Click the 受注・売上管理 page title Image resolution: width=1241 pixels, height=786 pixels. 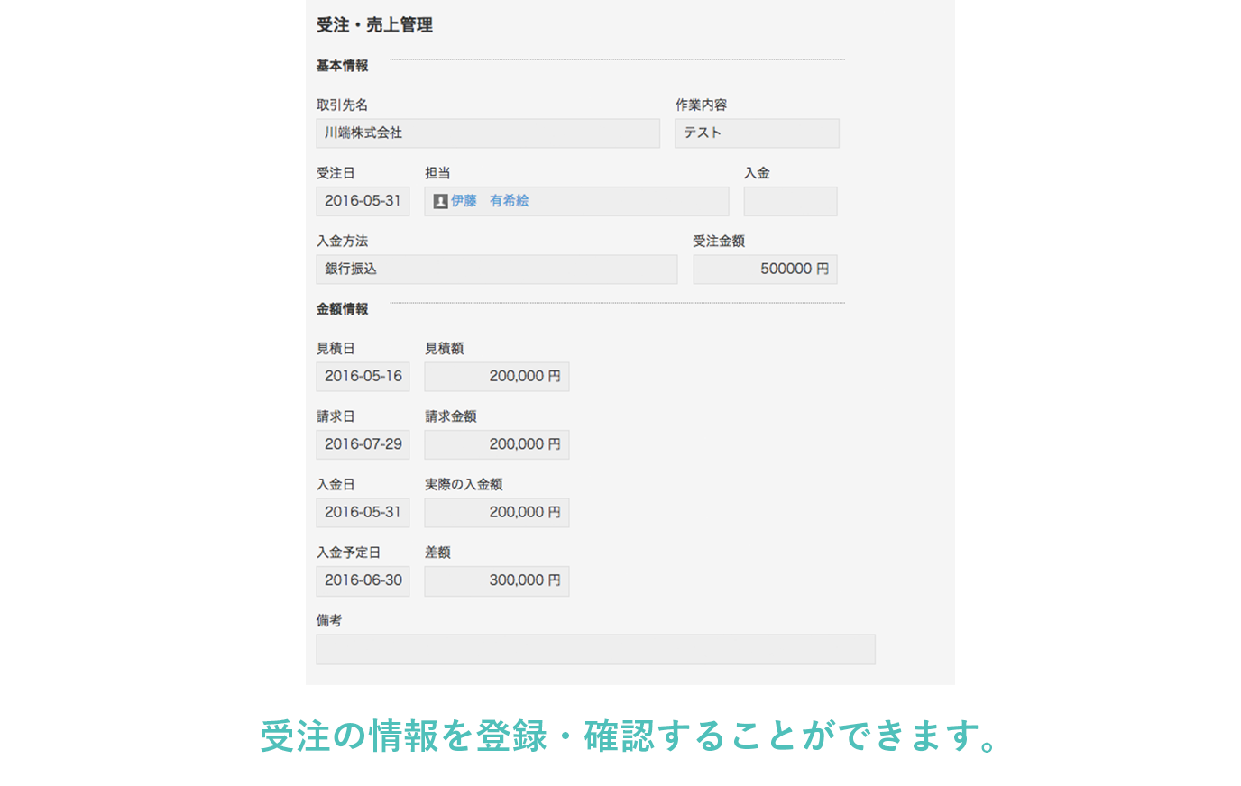pos(374,25)
